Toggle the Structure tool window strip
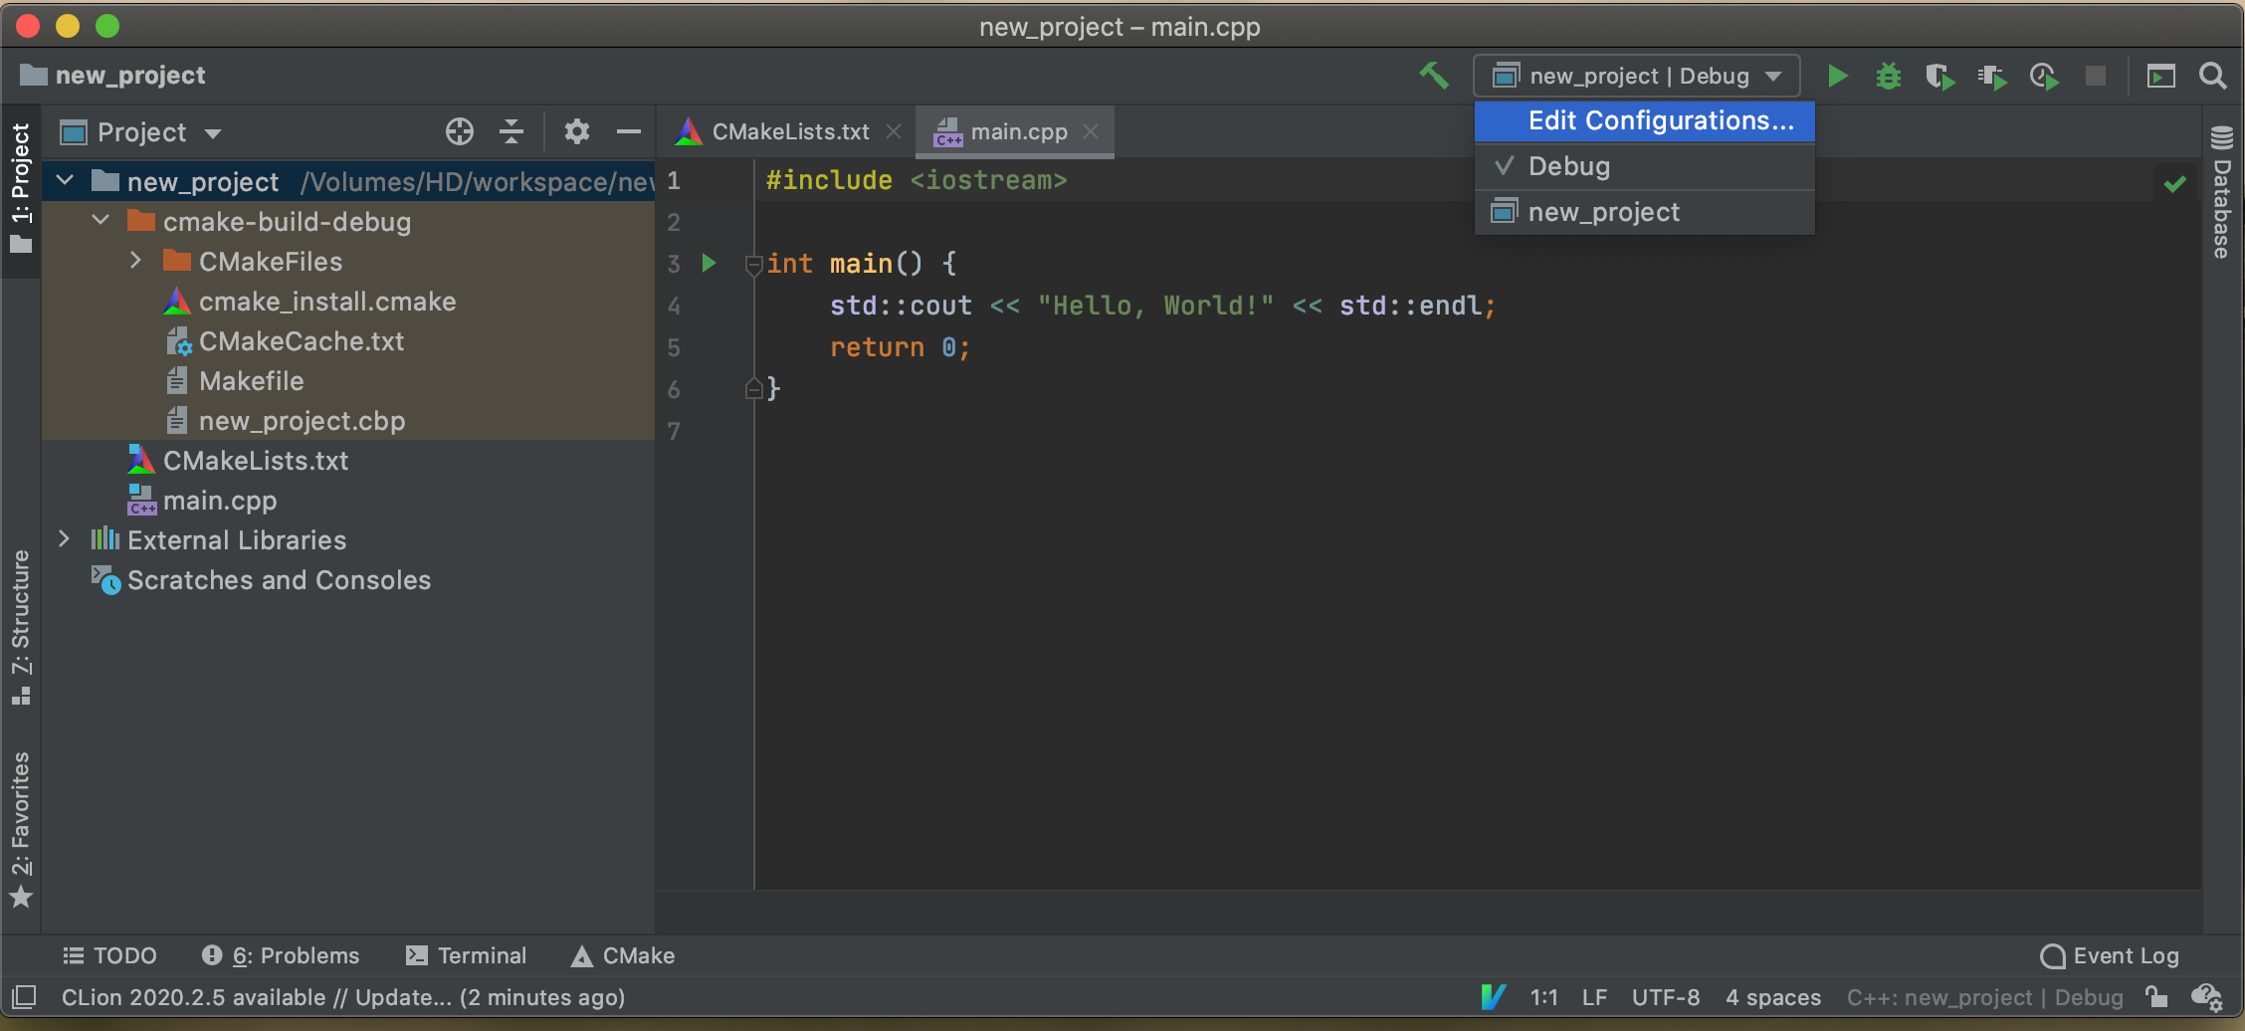Screen dimensions: 2245x1031 coord(21,627)
